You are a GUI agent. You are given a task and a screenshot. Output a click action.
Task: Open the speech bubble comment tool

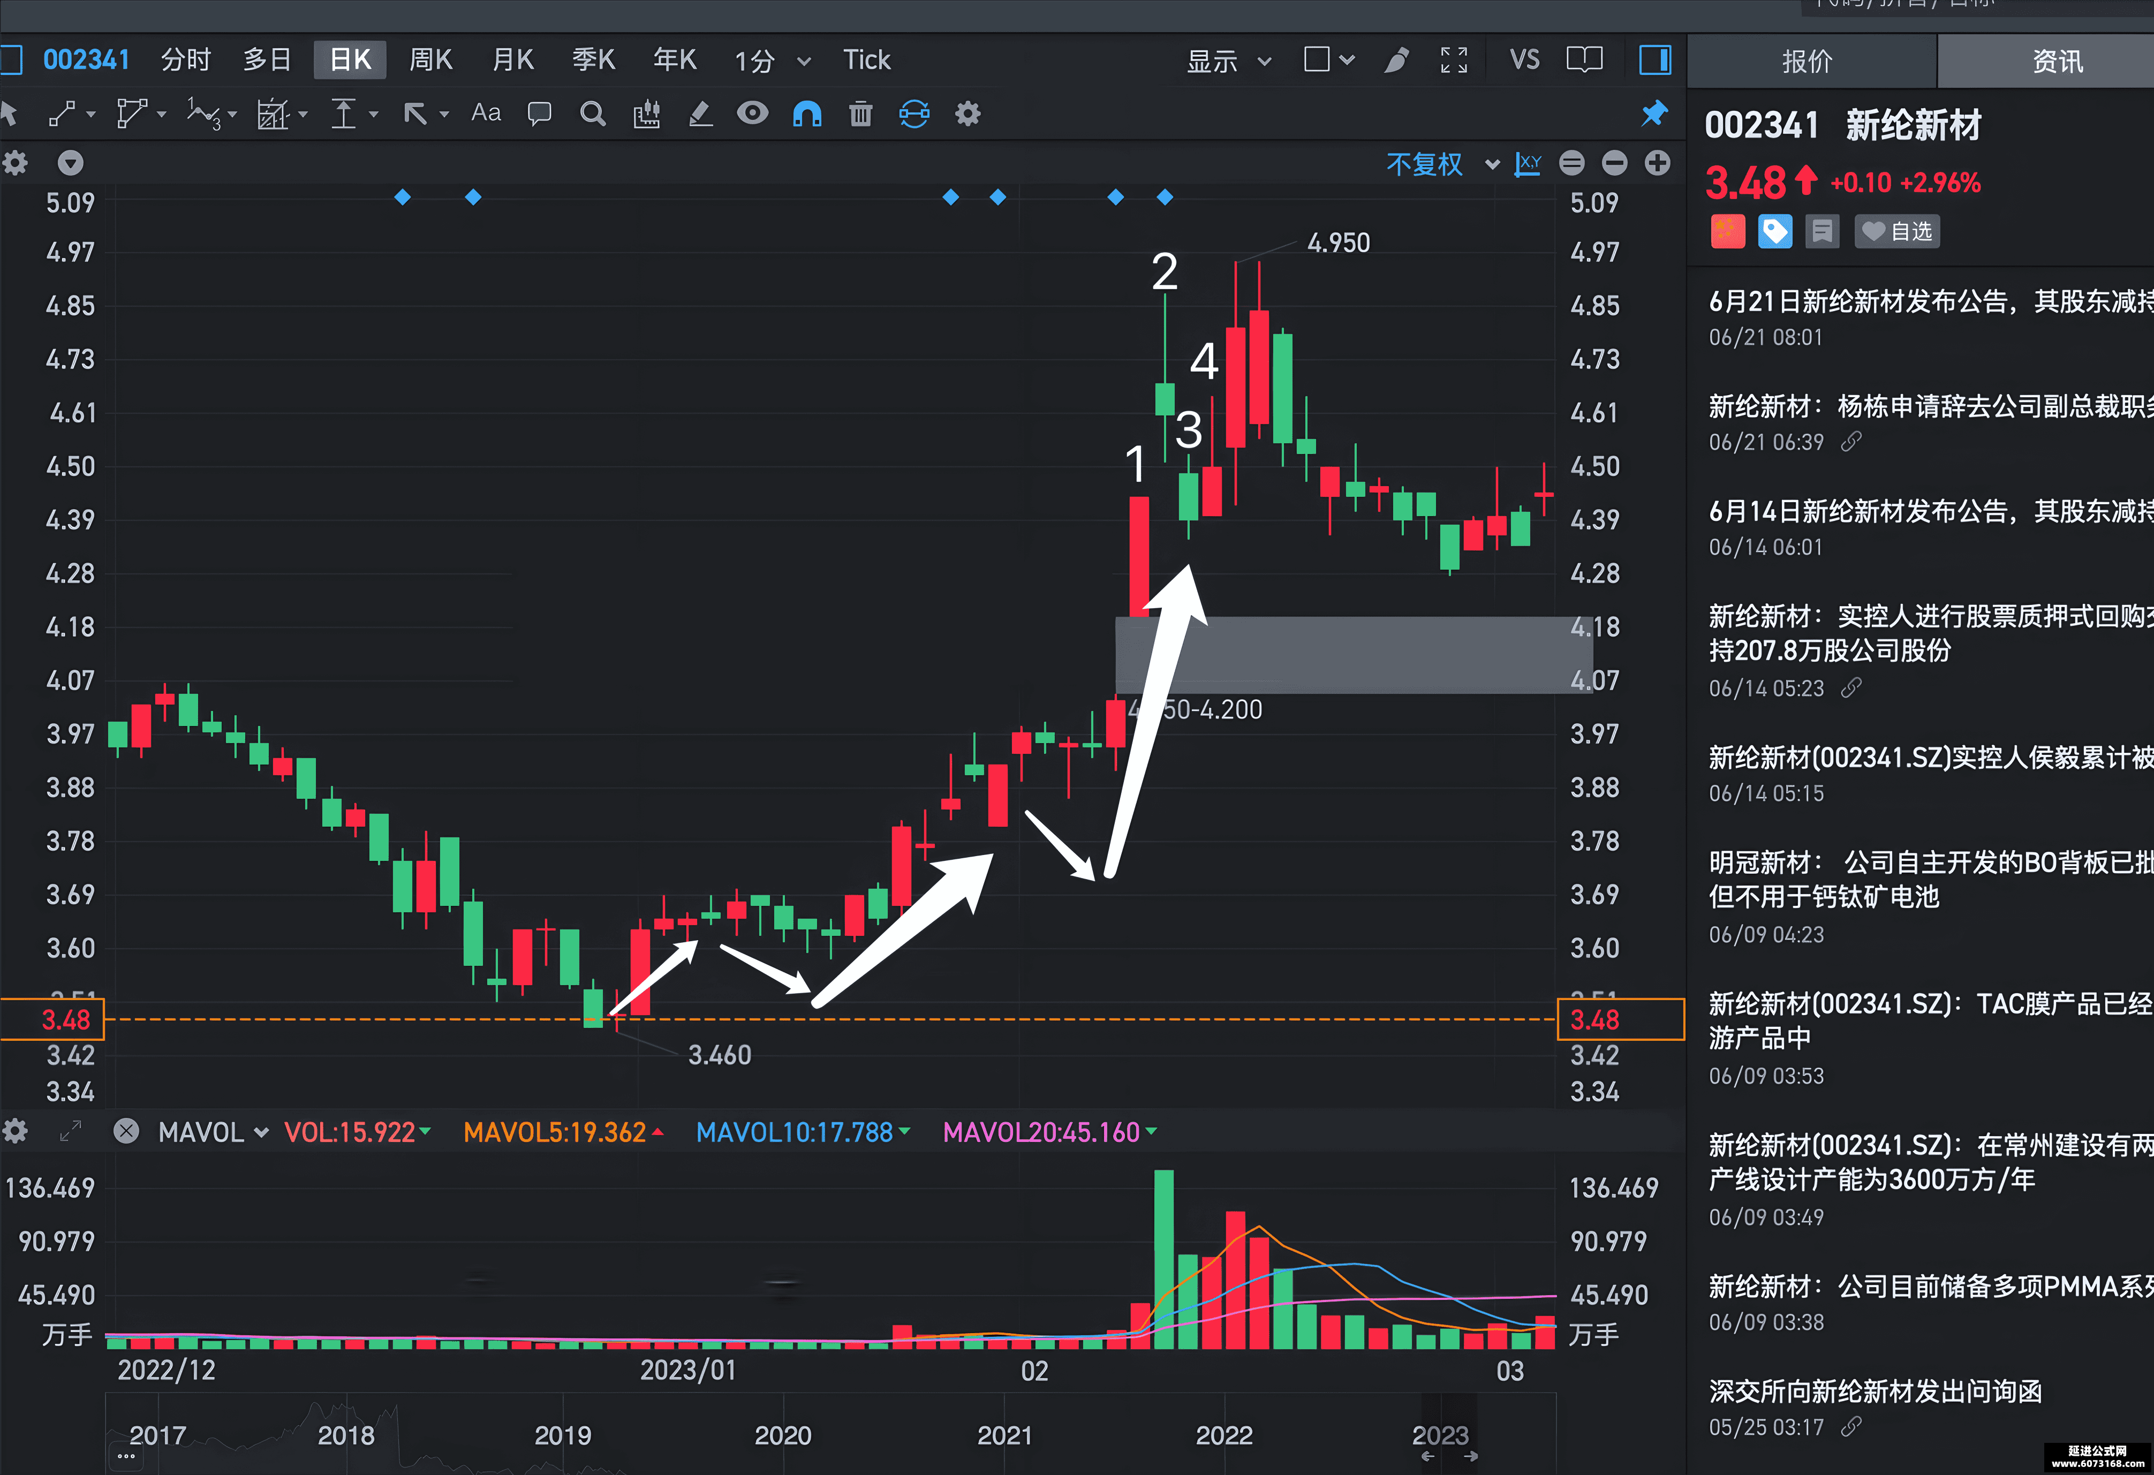[x=539, y=114]
